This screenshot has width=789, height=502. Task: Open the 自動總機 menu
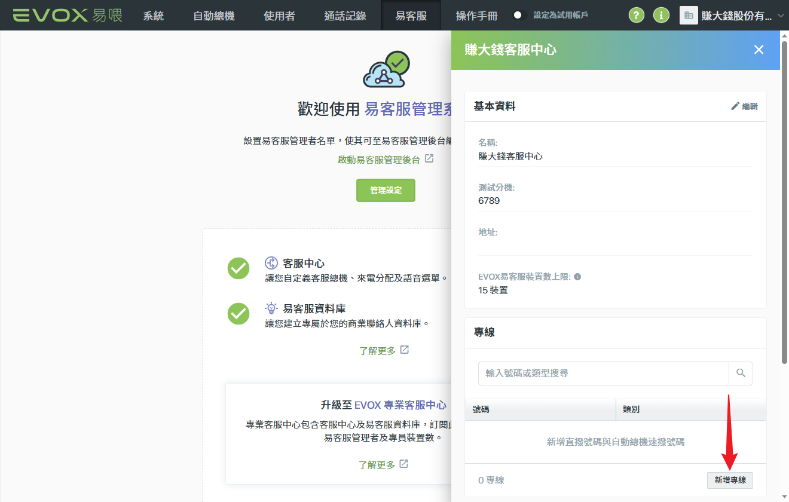coord(214,16)
